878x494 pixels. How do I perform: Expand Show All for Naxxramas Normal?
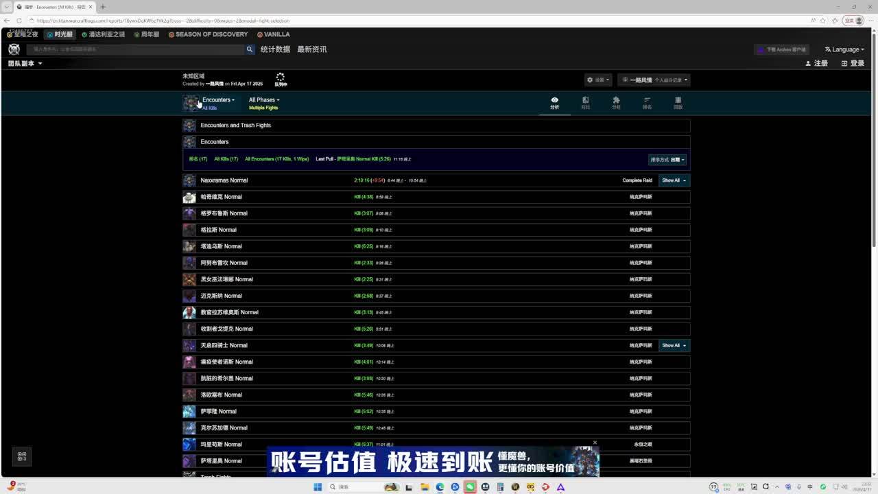click(x=674, y=180)
